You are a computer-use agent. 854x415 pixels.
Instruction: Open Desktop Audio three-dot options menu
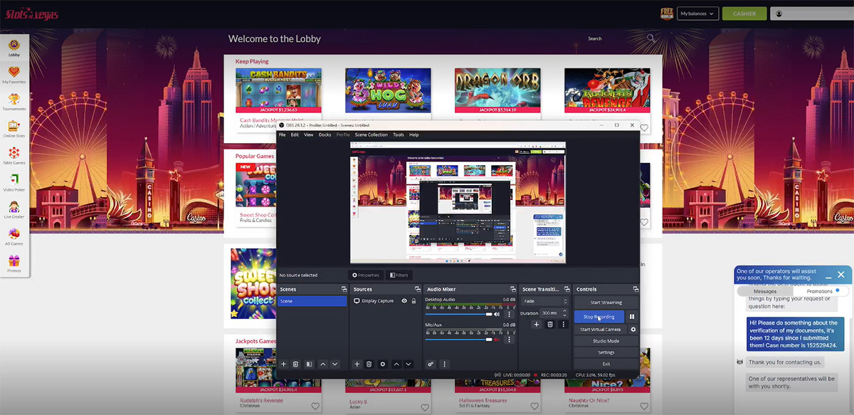[x=509, y=314]
